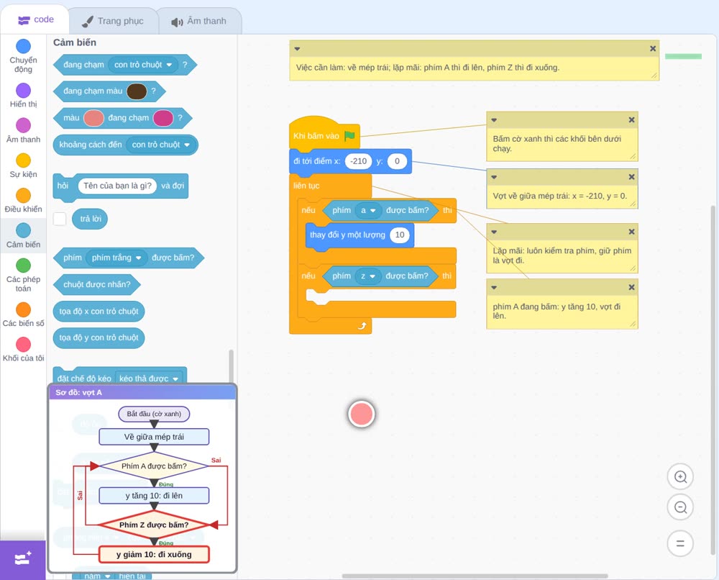This screenshot has width=719, height=580.
Task: Switch to the code tab
Action: 35,19
